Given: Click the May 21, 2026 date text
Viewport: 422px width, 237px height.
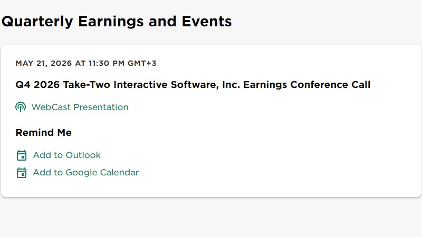Looking at the screenshot, I should tap(44, 64).
